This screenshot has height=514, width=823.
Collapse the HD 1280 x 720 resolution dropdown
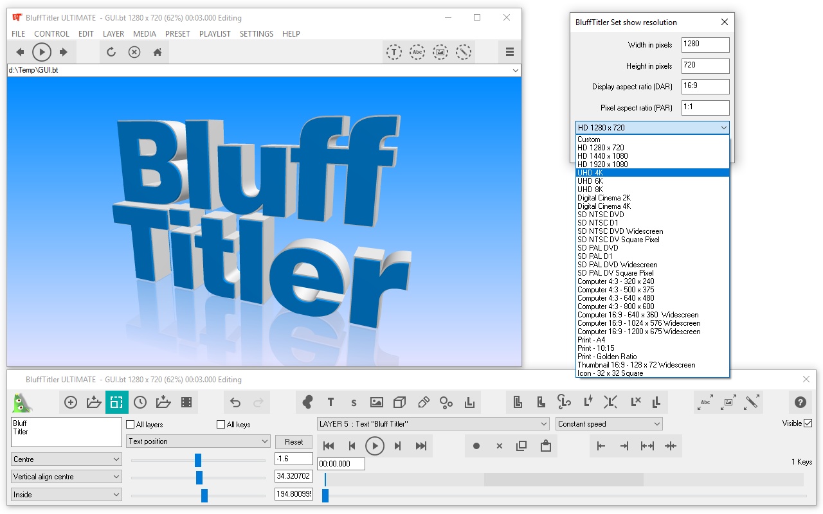click(653, 128)
